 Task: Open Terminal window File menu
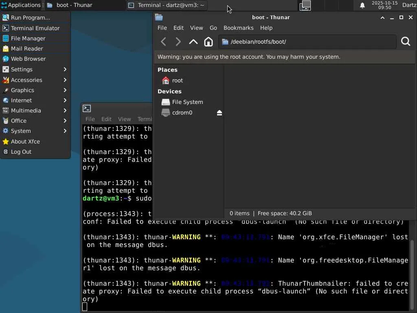coord(90,119)
